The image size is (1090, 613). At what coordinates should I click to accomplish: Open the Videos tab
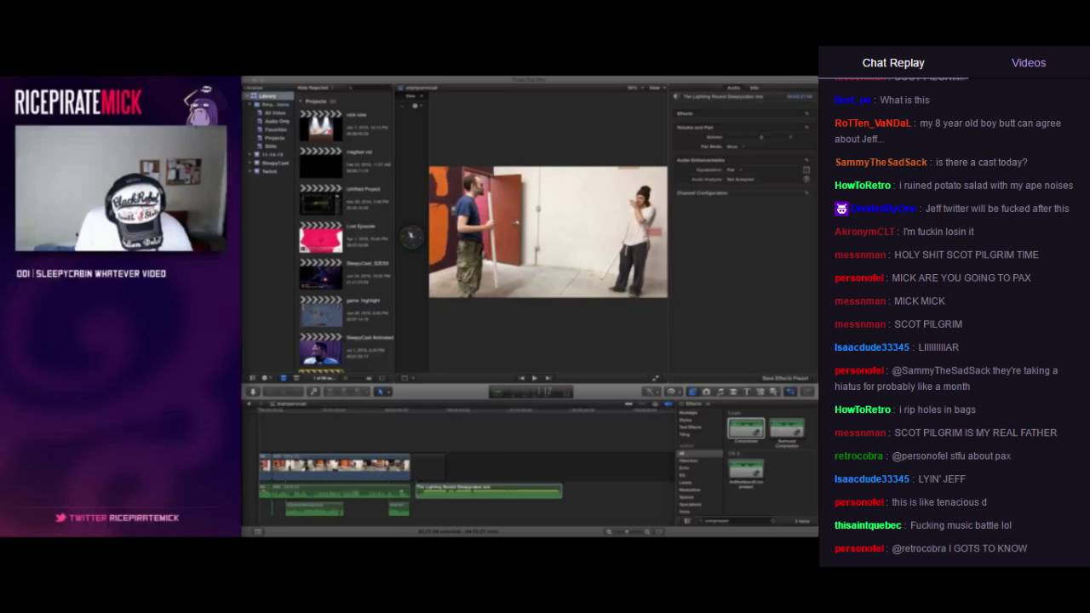pyautogui.click(x=1029, y=62)
